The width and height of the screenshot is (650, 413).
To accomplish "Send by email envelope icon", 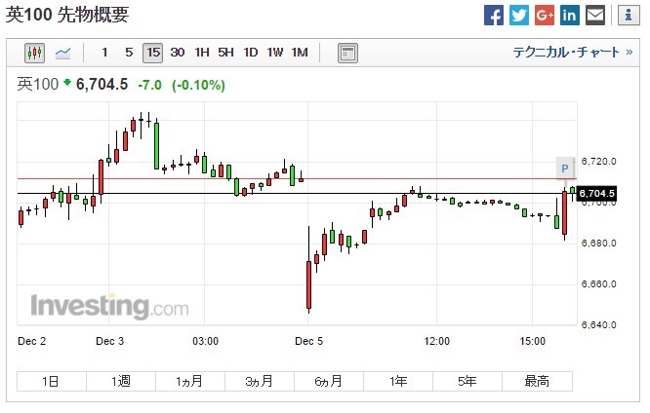I will (x=595, y=16).
